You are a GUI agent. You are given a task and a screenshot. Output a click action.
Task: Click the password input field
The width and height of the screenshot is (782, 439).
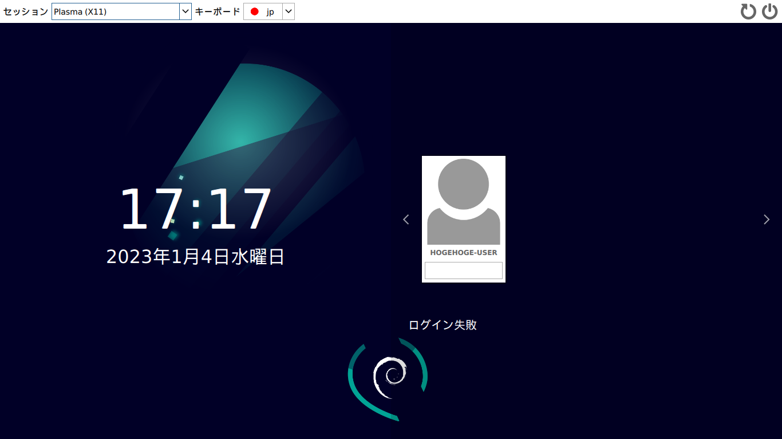[x=464, y=271]
